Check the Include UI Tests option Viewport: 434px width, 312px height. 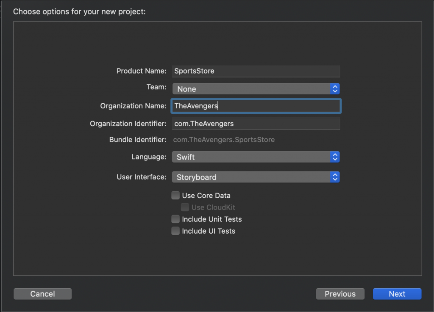[x=175, y=231]
